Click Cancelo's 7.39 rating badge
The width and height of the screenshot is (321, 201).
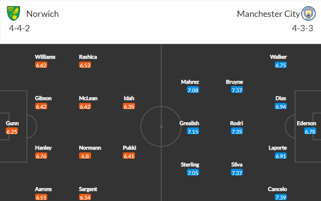281,197
